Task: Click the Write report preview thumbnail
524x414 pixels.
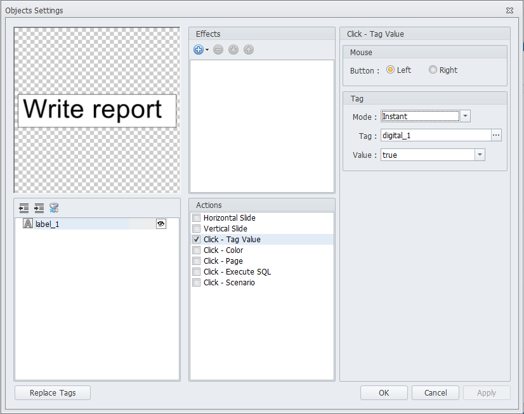Action: click(x=97, y=110)
